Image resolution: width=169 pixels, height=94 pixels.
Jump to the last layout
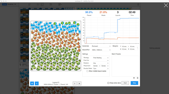pos(79,83)
